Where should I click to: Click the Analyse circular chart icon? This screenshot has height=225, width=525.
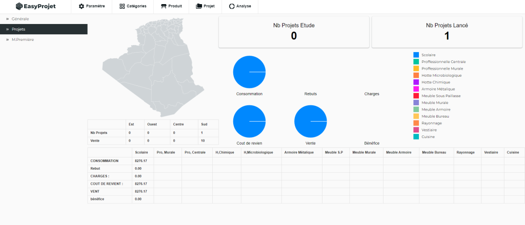[x=232, y=7]
